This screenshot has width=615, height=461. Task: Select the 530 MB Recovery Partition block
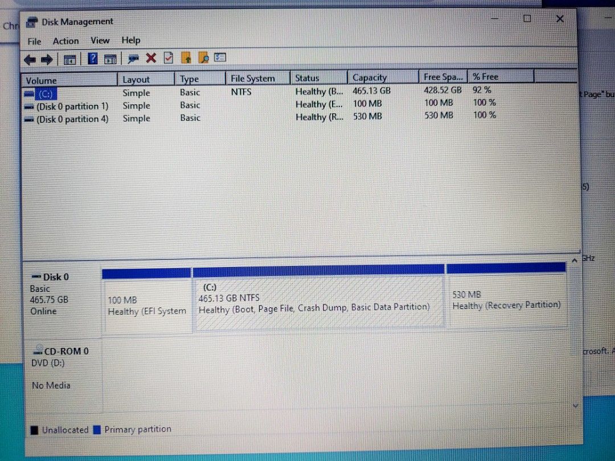tap(506, 299)
